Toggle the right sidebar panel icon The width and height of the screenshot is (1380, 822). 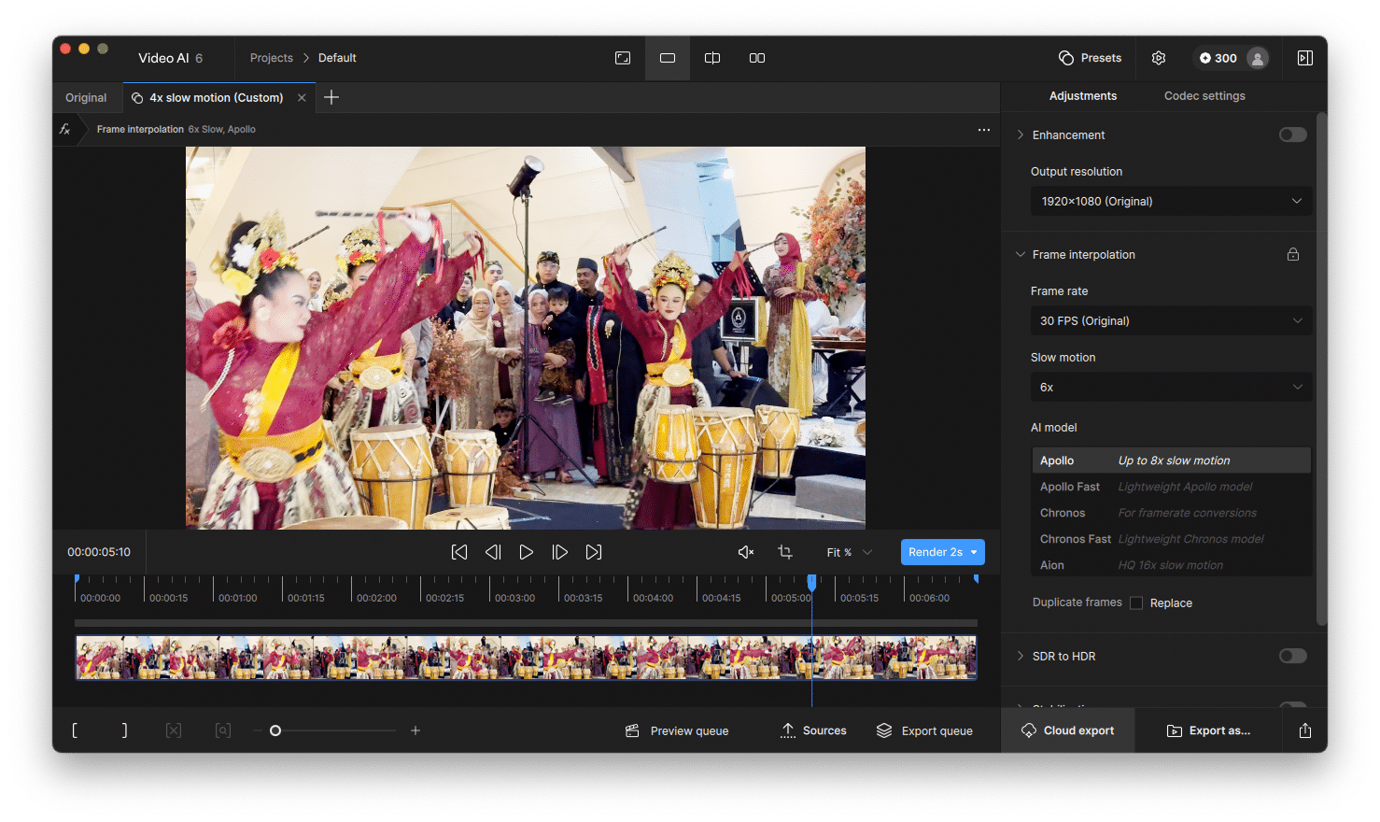click(1305, 58)
